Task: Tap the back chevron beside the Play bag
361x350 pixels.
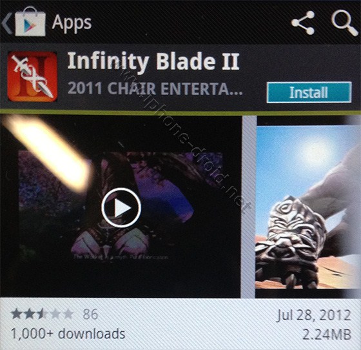Action: 6,23
